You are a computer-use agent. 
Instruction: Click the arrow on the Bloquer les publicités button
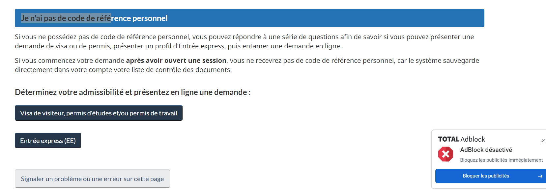click(x=540, y=176)
